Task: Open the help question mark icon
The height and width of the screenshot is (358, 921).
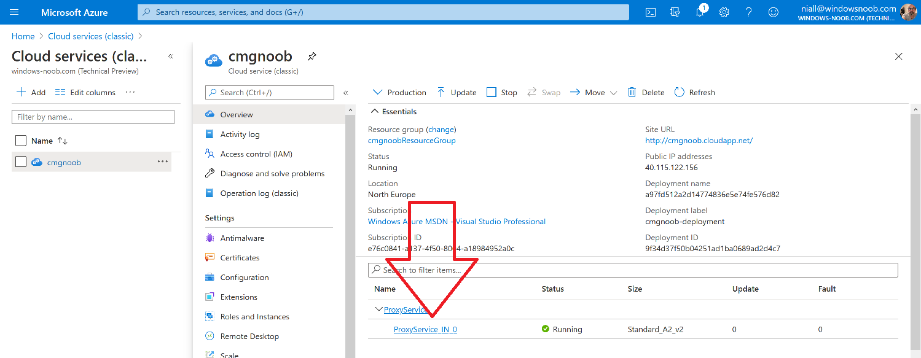Action: tap(749, 12)
